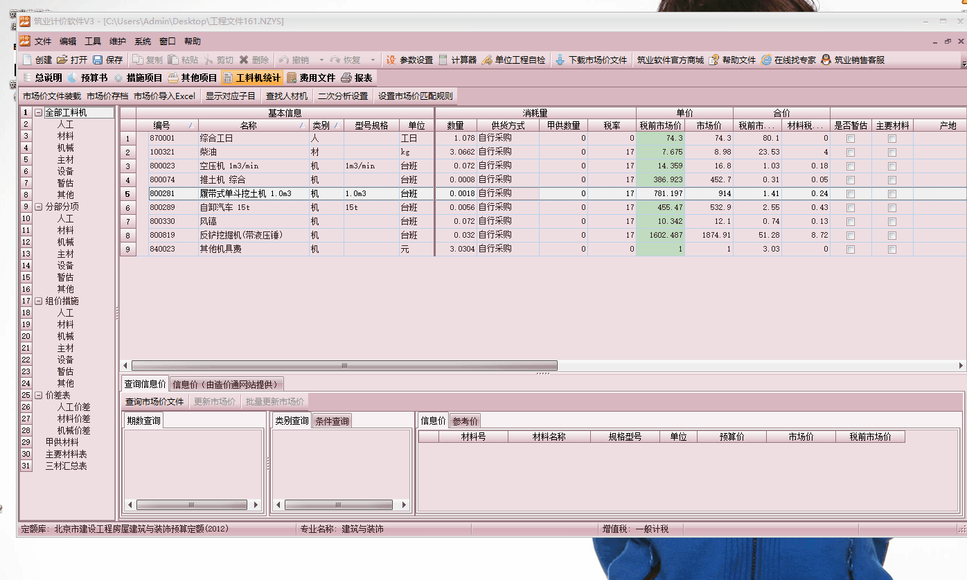Open the 维护 menu

tap(118, 42)
